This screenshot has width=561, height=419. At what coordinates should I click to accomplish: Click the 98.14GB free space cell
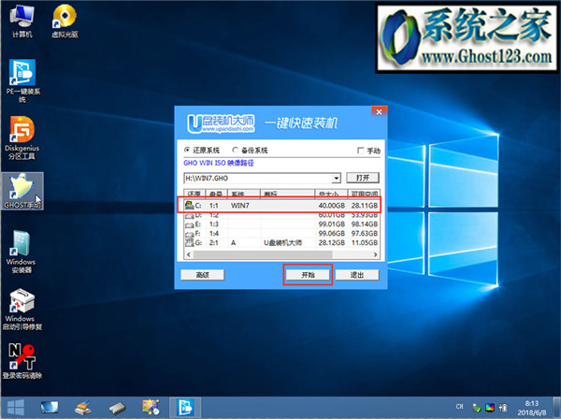coord(365,224)
